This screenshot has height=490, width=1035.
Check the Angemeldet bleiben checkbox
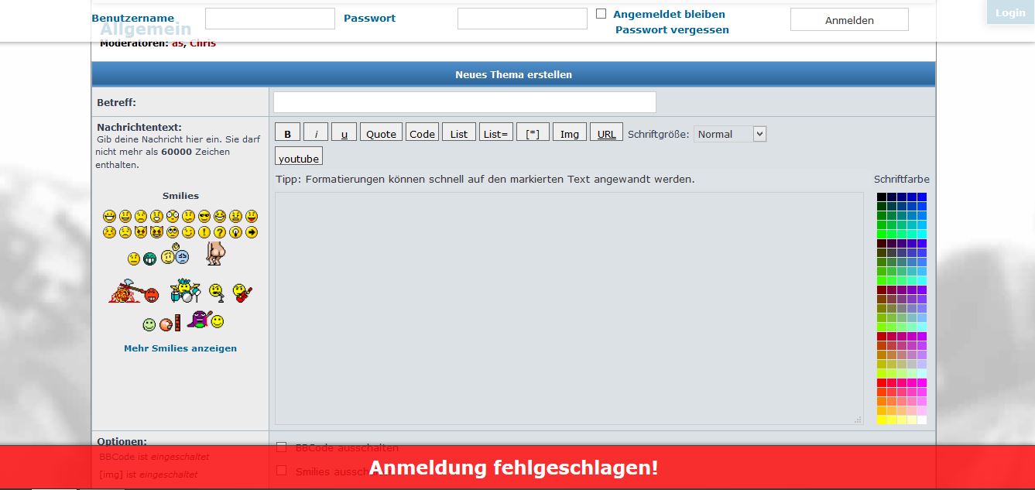(601, 14)
